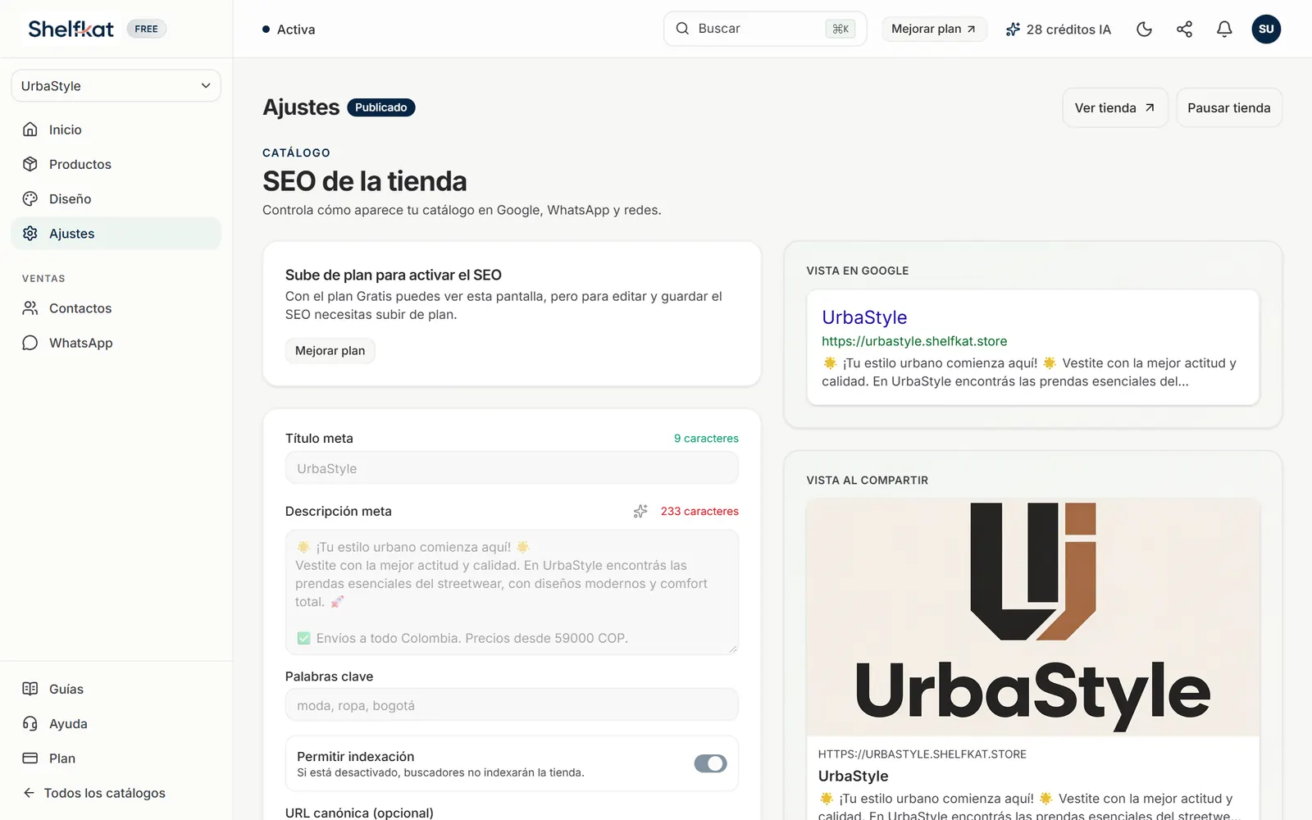Click the Plan card icon
Screen dimensions: 1312x820
pos(30,758)
